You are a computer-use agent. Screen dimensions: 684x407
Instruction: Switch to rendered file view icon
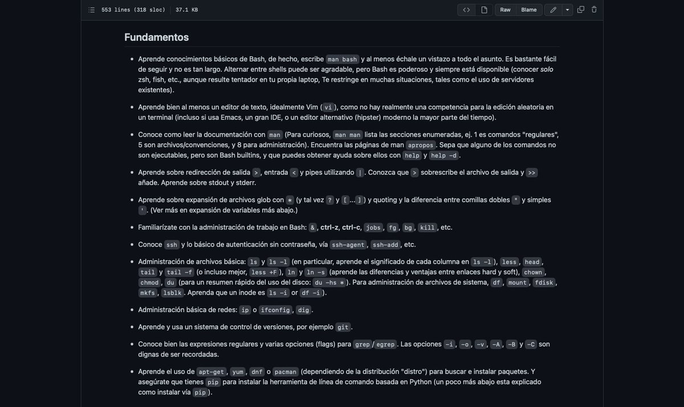484,10
